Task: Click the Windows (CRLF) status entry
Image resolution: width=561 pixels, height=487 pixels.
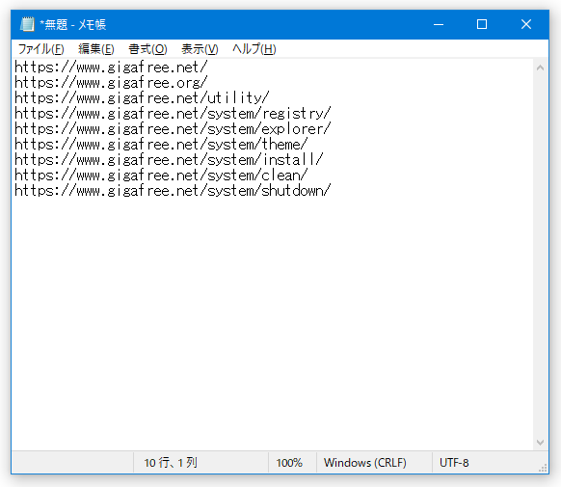Action: (365, 463)
